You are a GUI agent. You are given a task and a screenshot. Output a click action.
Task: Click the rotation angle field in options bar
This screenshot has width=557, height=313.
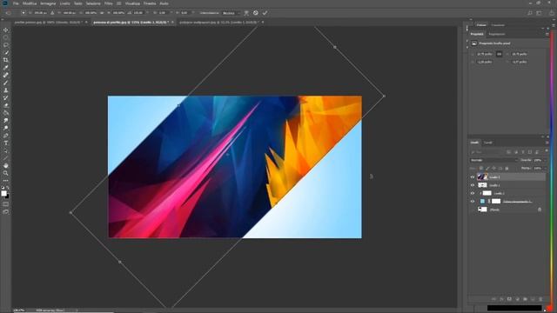tap(138, 13)
